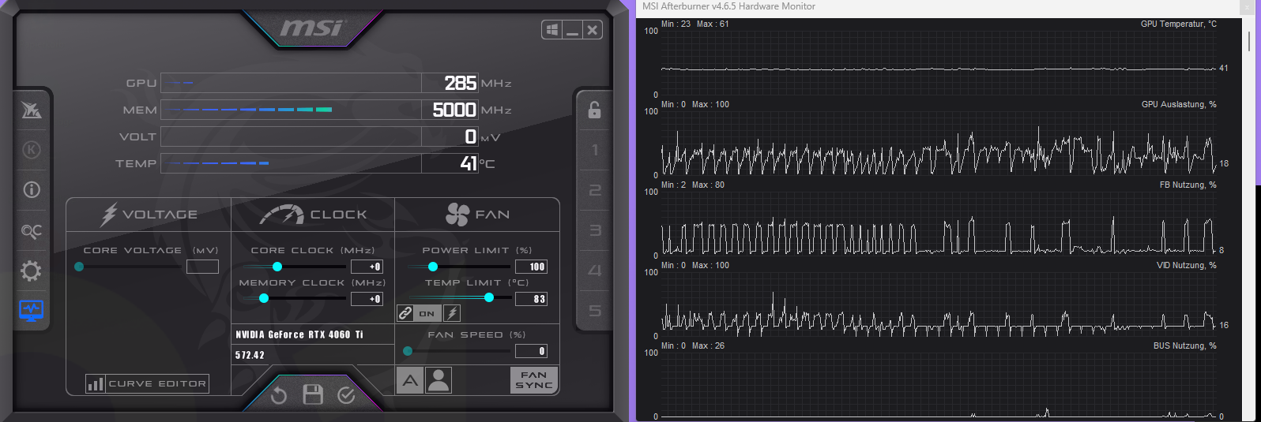Select profile slot 1
The height and width of the screenshot is (422, 1261).
pos(595,150)
